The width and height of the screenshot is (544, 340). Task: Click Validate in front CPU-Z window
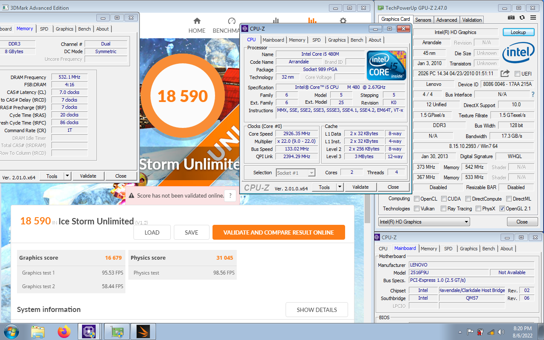tap(360, 187)
